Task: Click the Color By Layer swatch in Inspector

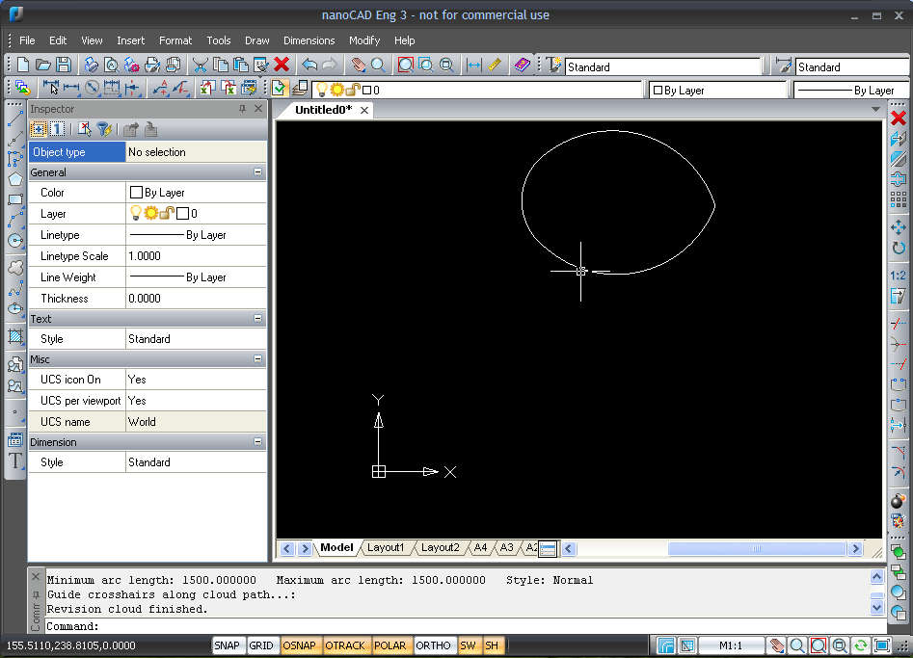Action: pos(137,193)
